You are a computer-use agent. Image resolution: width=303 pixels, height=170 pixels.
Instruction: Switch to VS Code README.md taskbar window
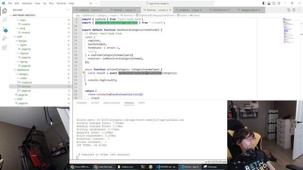coord(166,167)
